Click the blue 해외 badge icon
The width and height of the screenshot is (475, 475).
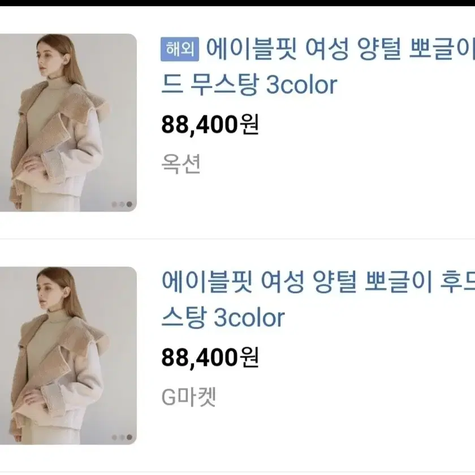180,49
